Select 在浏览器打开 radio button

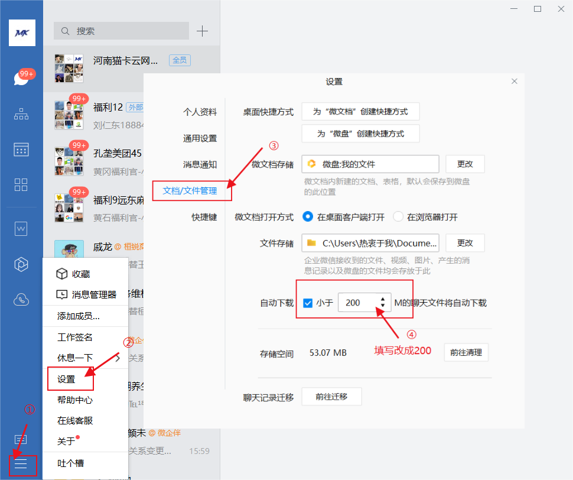[398, 217]
